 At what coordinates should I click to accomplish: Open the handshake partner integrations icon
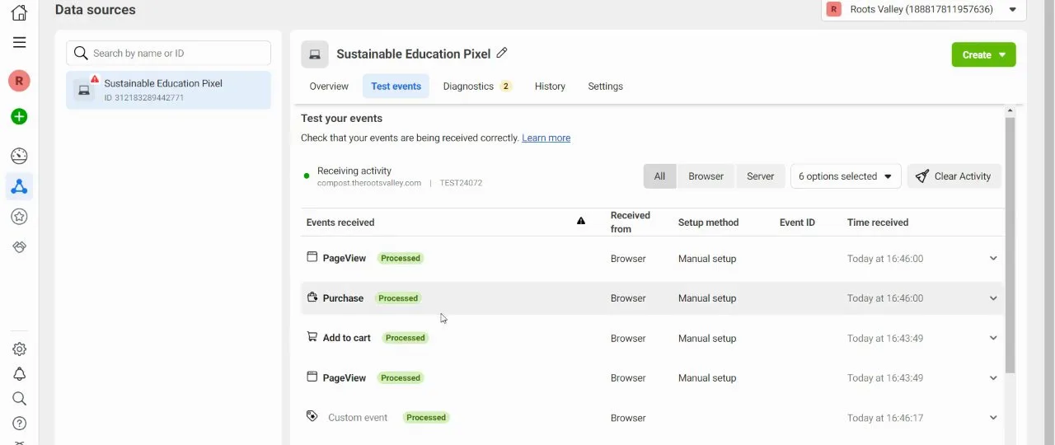tap(19, 247)
